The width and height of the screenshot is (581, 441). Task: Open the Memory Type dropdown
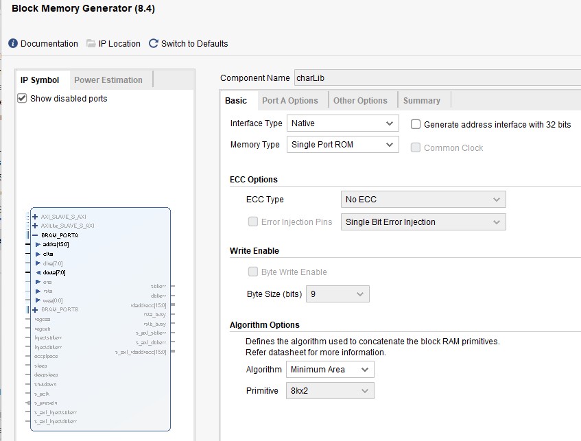342,145
